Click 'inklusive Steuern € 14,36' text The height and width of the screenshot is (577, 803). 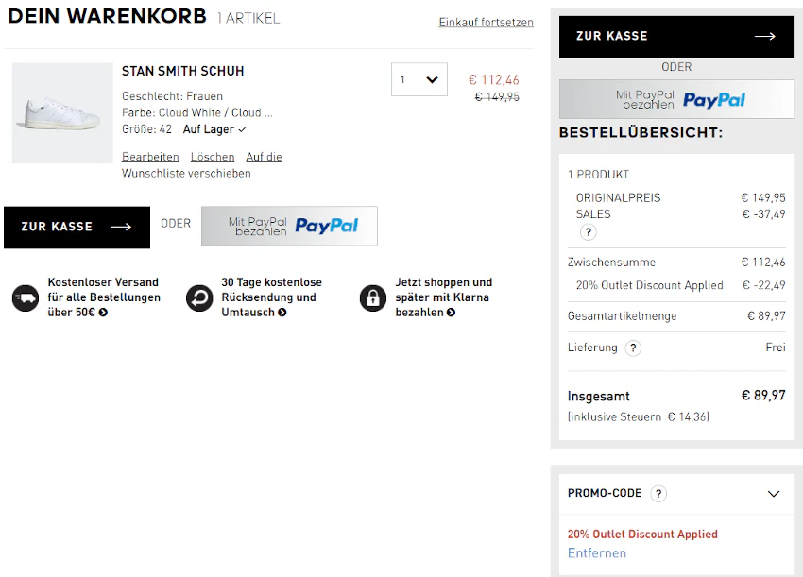coord(638,416)
